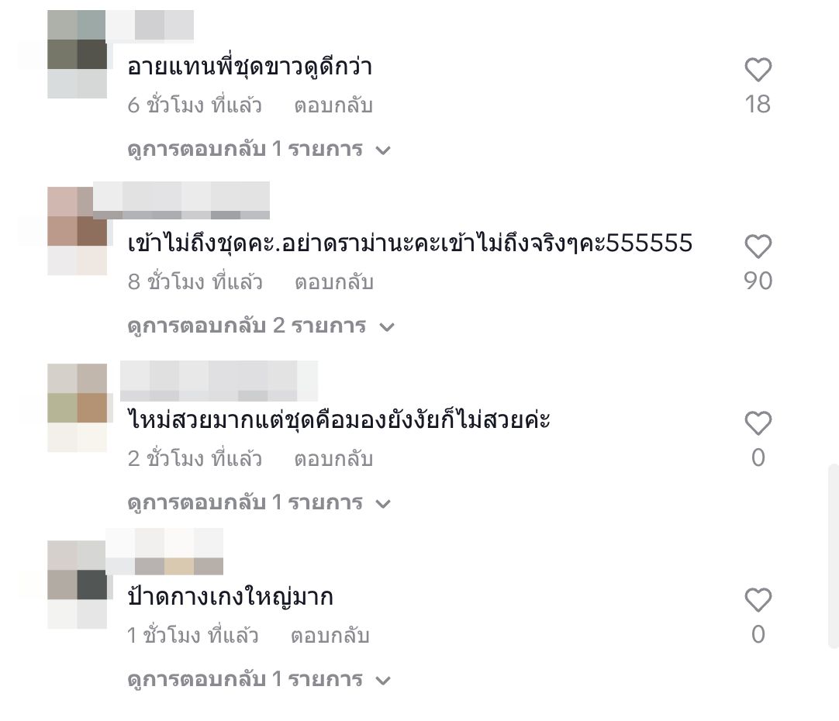This screenshot has height=721, width=839.
Task: Open the third commenter's profile picture
Action: click(77, 408)
